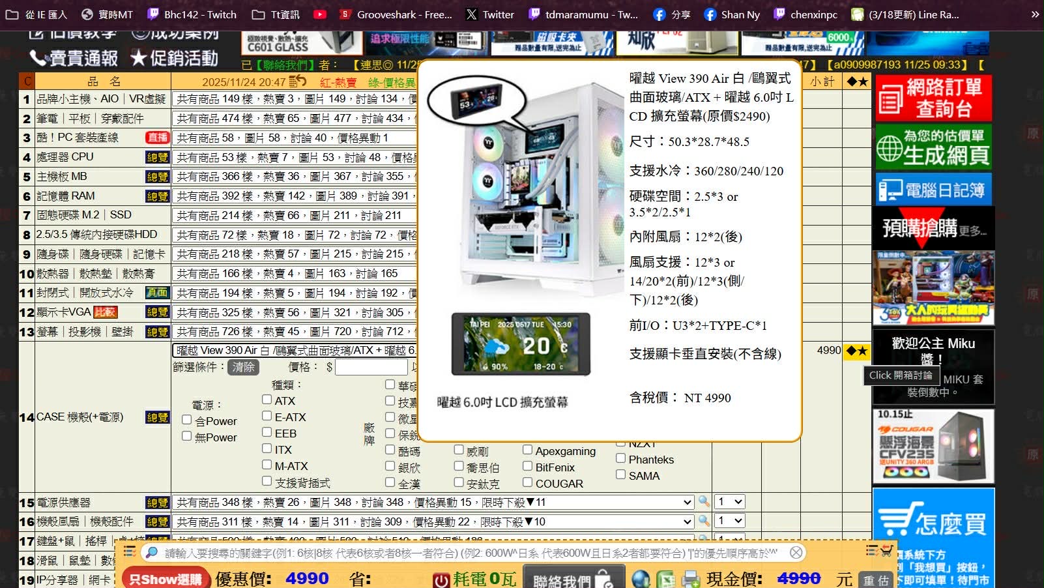Open quantity dropdown for 電源供應器 row
1044x588 pixels.
[x=729, y=502]
